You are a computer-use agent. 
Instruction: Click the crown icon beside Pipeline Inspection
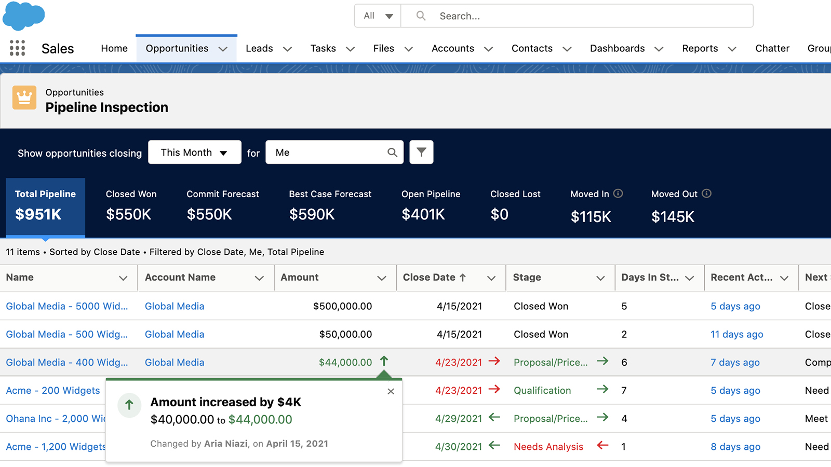pos(24,98)
